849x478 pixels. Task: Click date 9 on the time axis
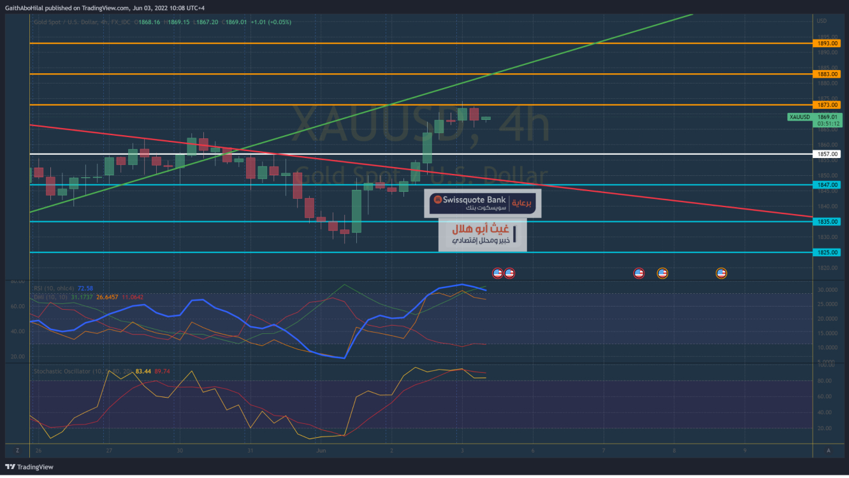[744, 451]
